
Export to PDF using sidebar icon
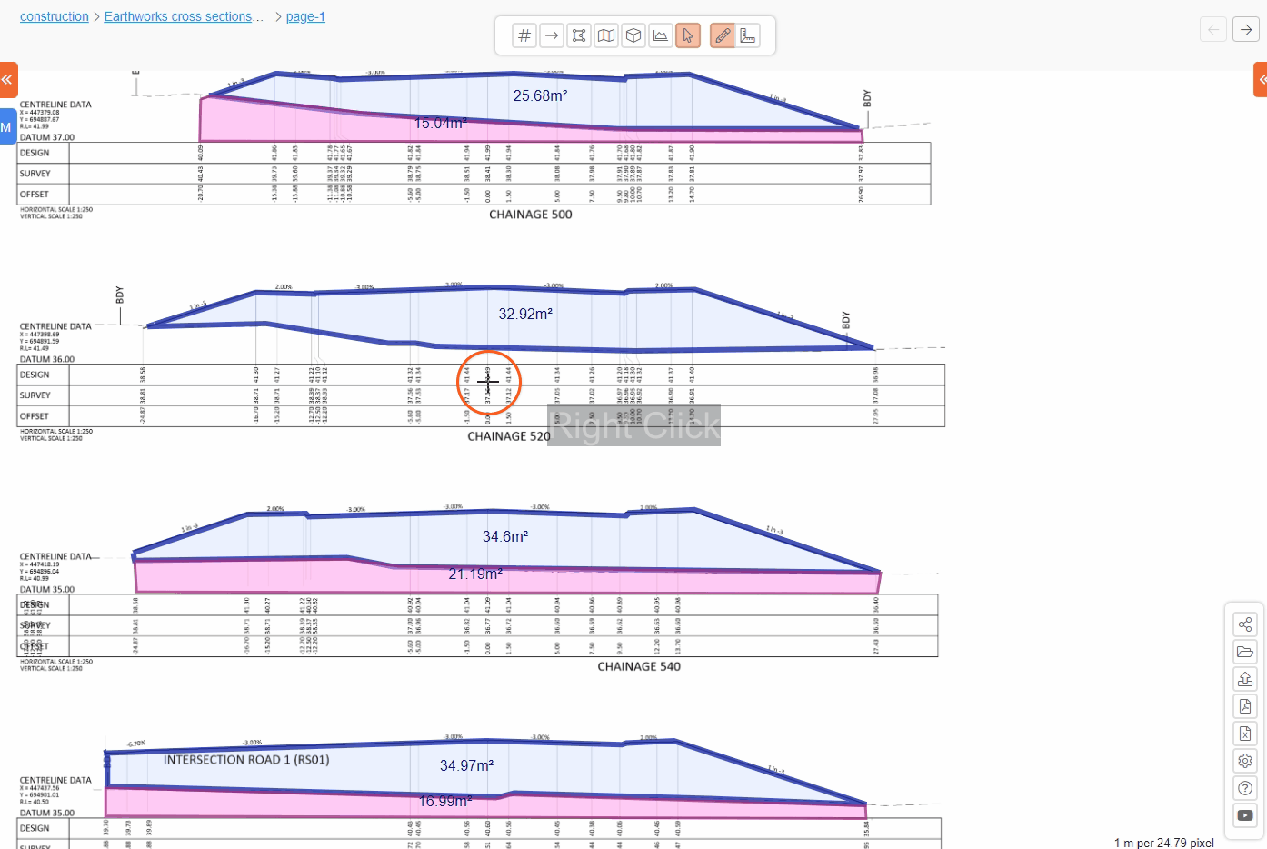1245,706
